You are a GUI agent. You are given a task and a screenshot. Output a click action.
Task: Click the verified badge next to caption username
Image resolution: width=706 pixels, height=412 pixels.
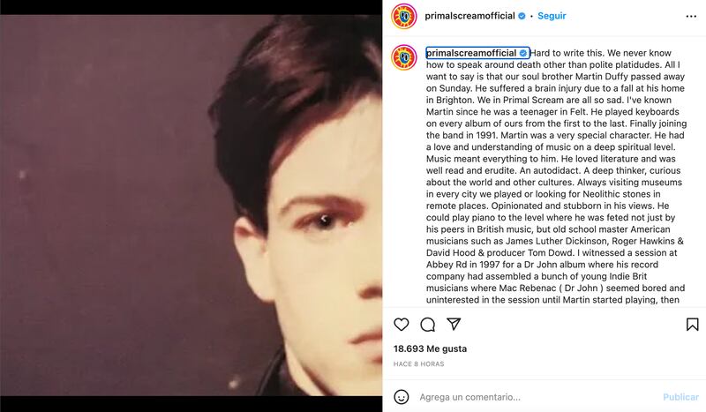point(523,53)
